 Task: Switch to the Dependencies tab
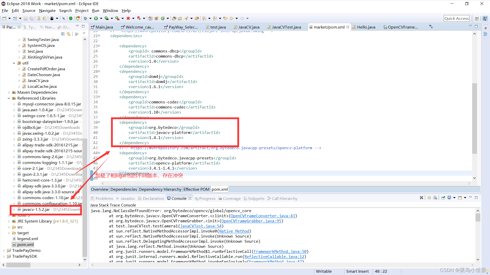[124, 189]
